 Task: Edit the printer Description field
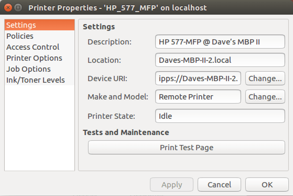click(220, 42)
